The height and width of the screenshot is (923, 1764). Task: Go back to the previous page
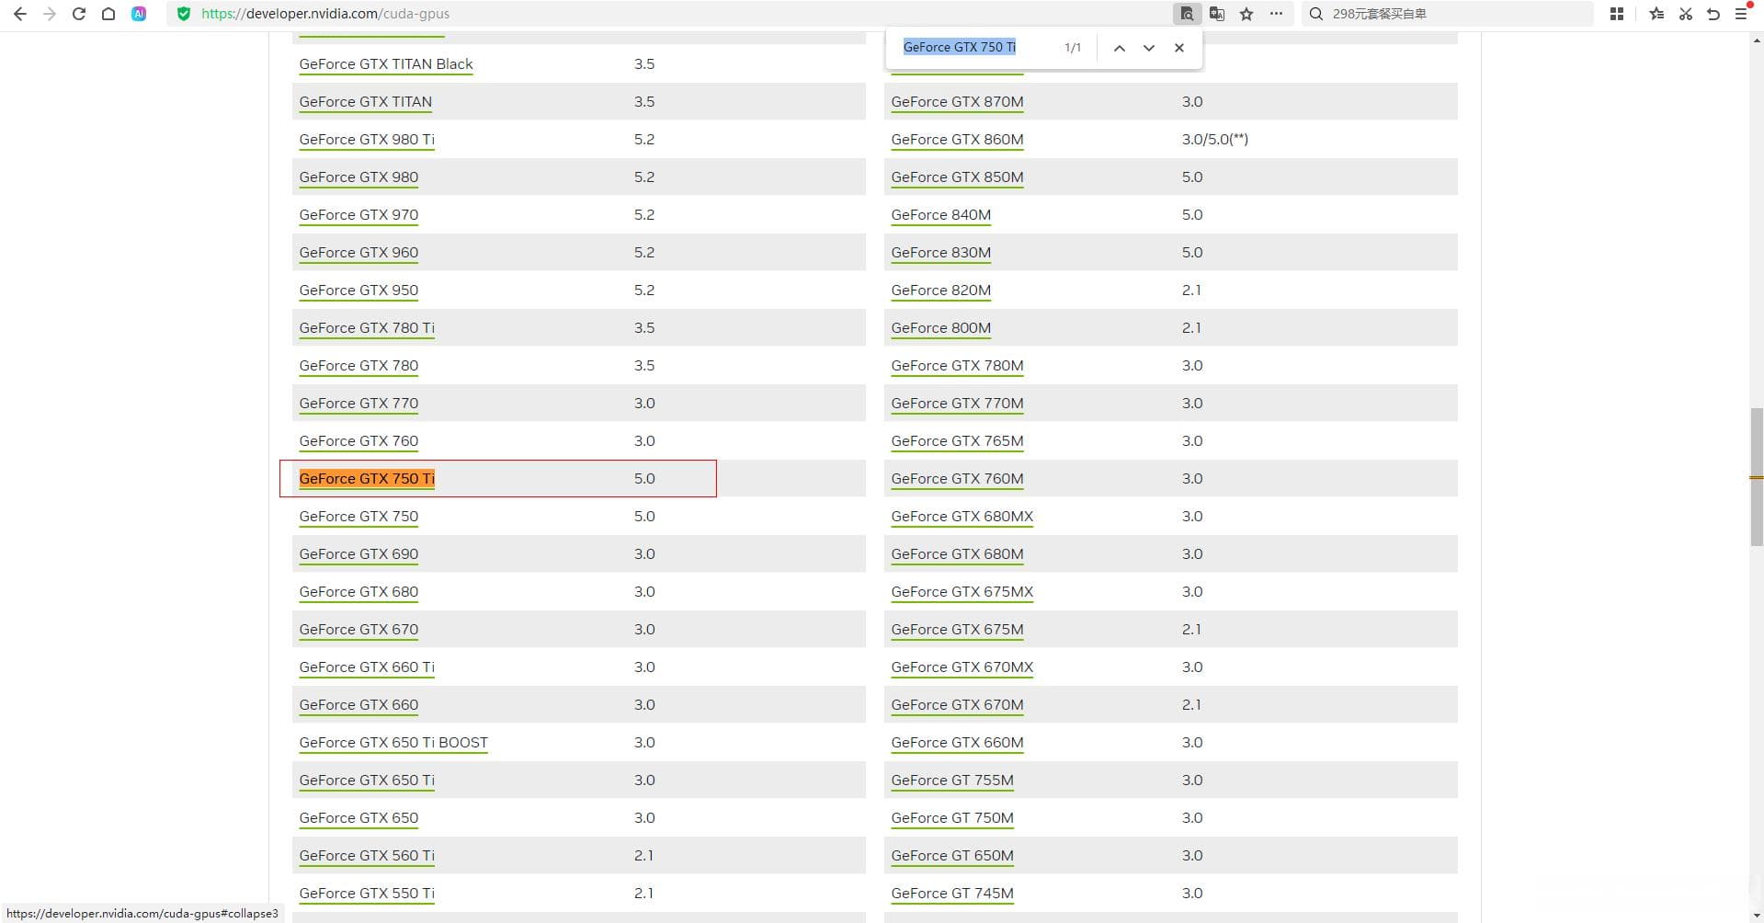[x=19, y=14]
